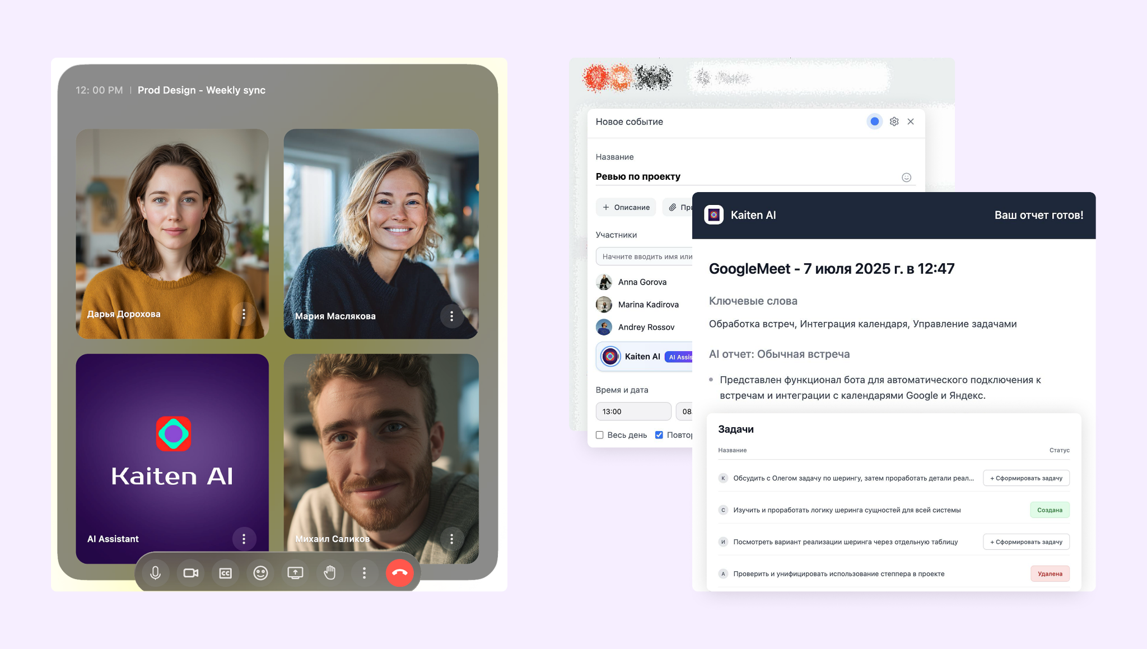Viewport: 1147px width, 649px height.
Task: Open more options in call toolbar
Action: click(x=364, y=573)
